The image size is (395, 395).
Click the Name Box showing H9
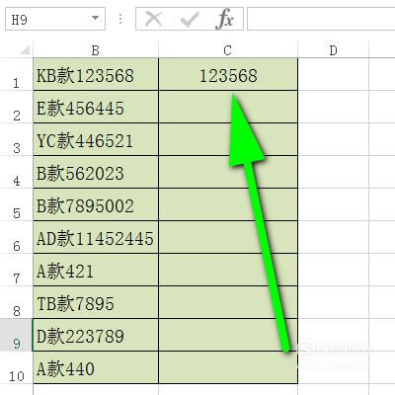[55, 19]
